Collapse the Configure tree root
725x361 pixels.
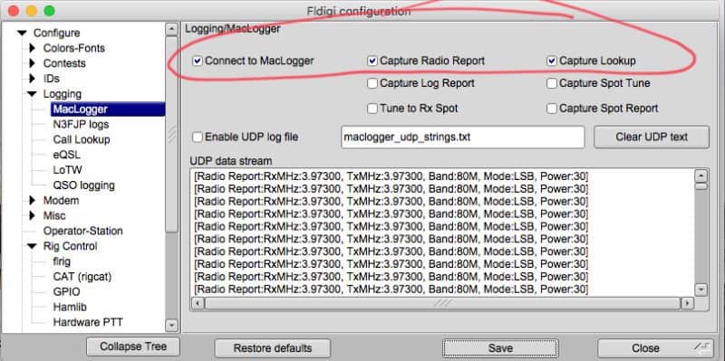point(22,33)
